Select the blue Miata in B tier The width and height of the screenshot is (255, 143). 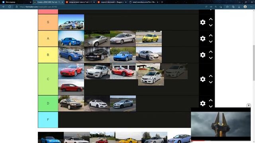(x=123, y=55)
